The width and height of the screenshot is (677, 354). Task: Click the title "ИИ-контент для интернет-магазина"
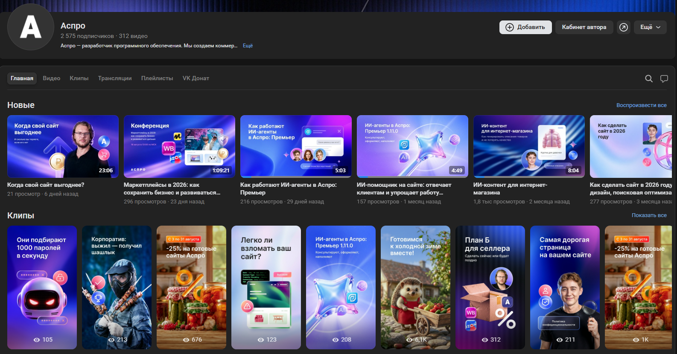(510, 189)
